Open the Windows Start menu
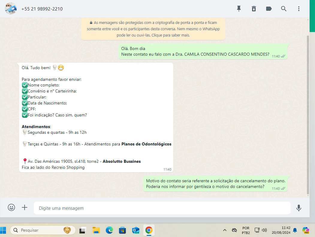 click(3, 230)
